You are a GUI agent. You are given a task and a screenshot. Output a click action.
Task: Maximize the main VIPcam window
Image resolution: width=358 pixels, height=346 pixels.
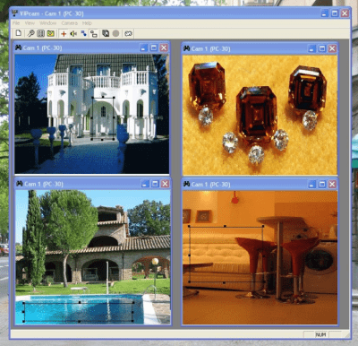335,13
